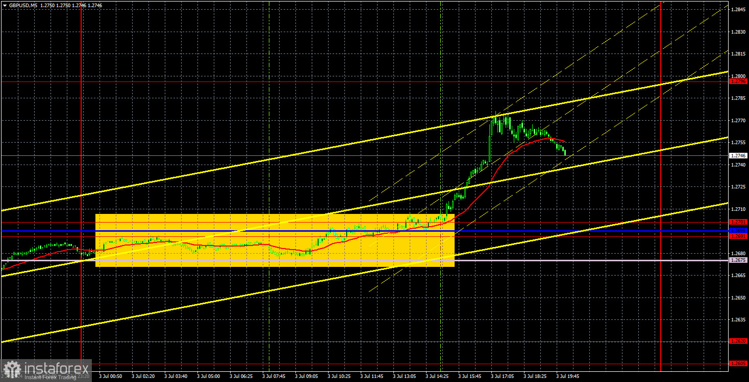Screen dimensions: 749x382
Task: Select the 1.2796 red level price label
Action: tap(738, 81)
